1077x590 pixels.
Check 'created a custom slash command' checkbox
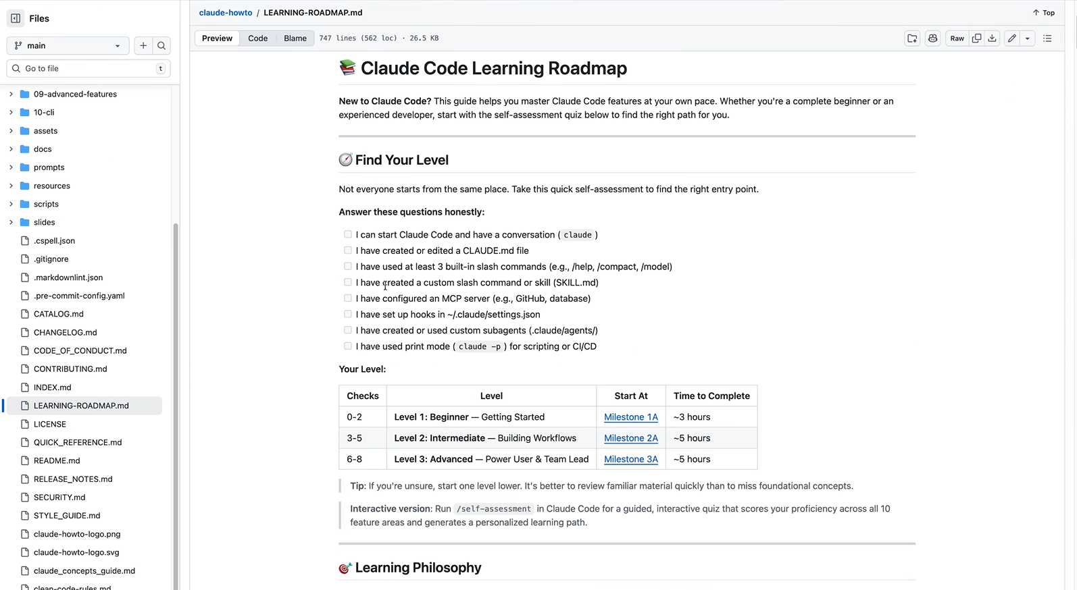[x=347, y=282]
